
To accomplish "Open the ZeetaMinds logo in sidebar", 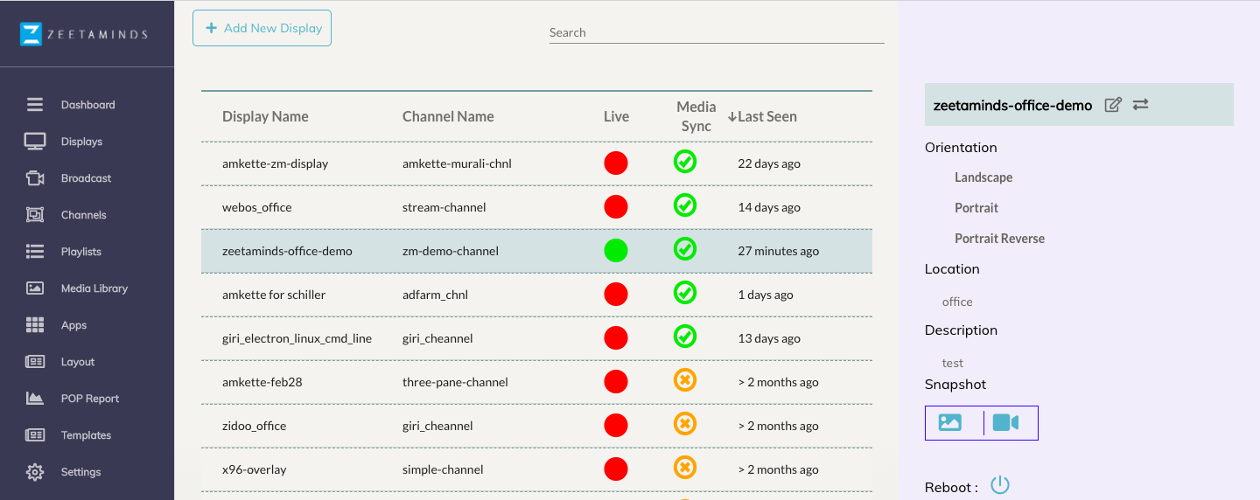I will 85,34.
